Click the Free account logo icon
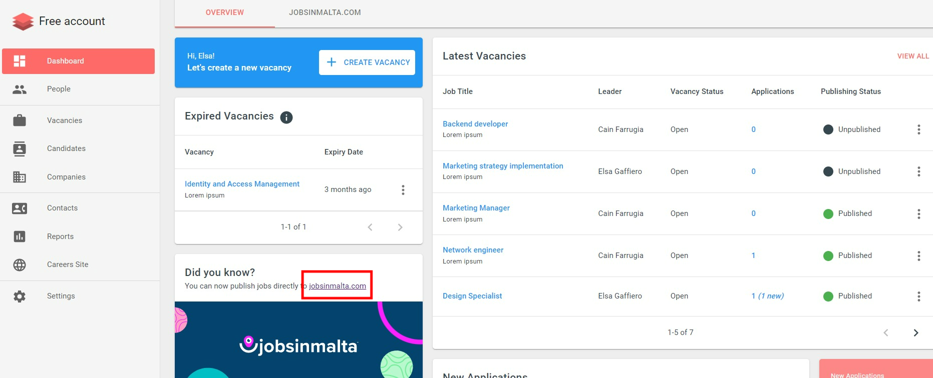This screenshot has height=378, width=933. click(x=23, y=21)
